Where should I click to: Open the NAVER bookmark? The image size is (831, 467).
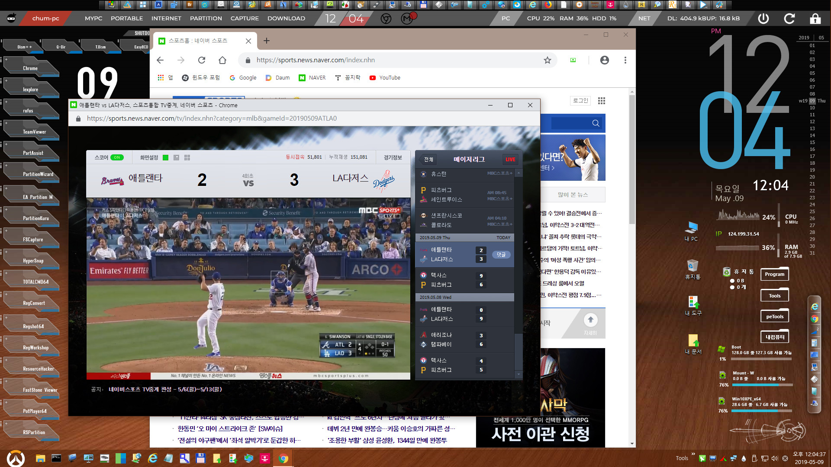pyautogui.click(x=312, y=78)
